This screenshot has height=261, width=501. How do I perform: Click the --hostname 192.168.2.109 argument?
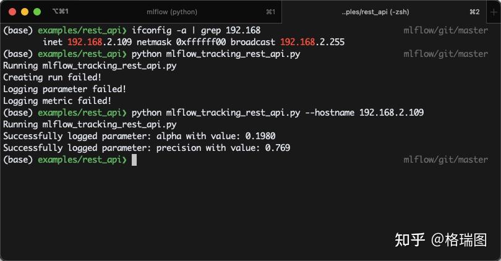pos(364,113)
